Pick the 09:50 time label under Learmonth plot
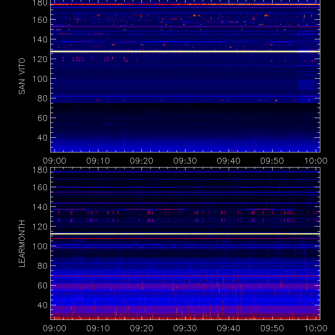Screen dimensions: 335x335 (272, 328)
